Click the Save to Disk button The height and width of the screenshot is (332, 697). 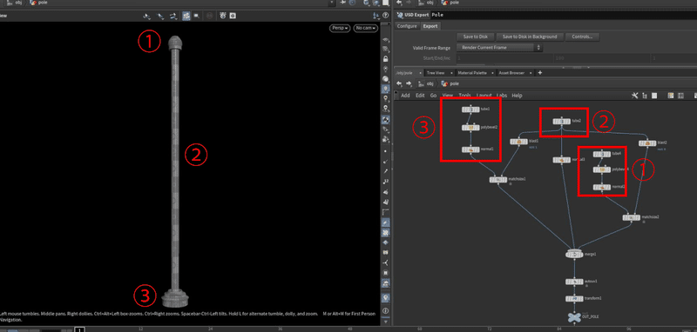475,37
